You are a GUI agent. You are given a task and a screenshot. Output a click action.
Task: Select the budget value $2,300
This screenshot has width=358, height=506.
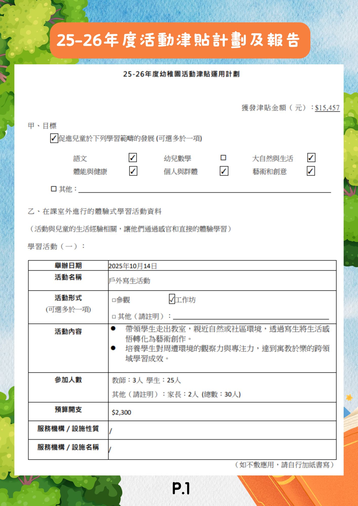click(x=122, y=412)
